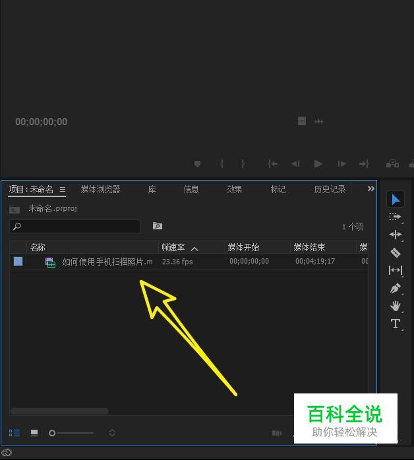The image size is (414, 460).
Task: Go to Out point
Action: [364, 164]
